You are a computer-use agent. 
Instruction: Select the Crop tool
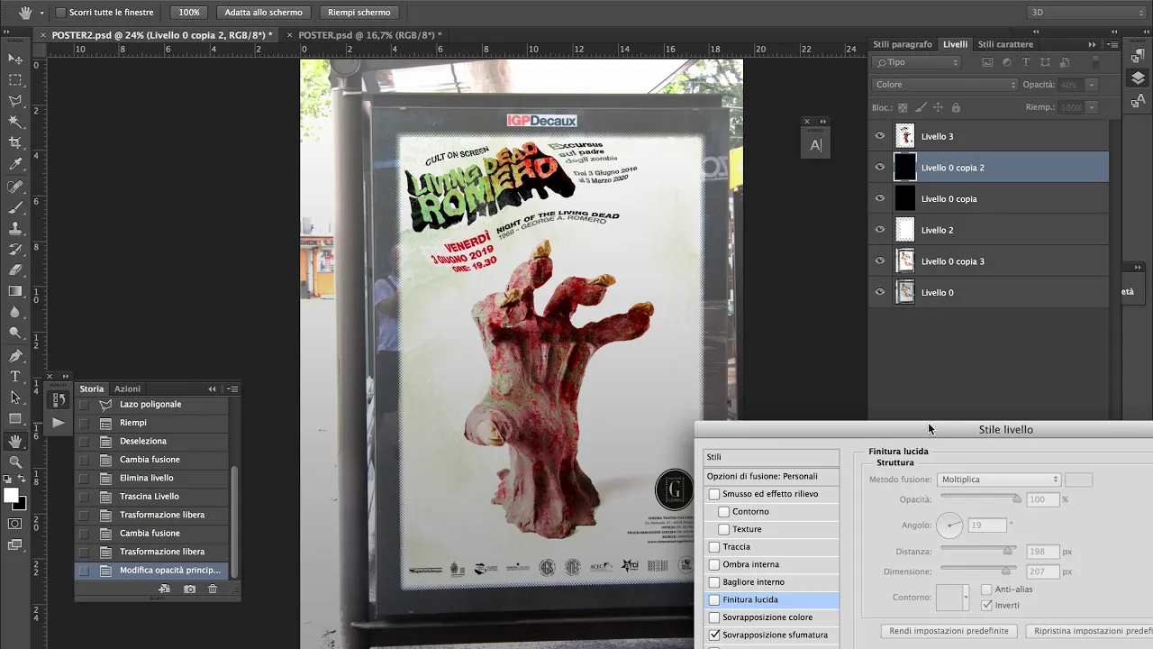tap(15, 142)
